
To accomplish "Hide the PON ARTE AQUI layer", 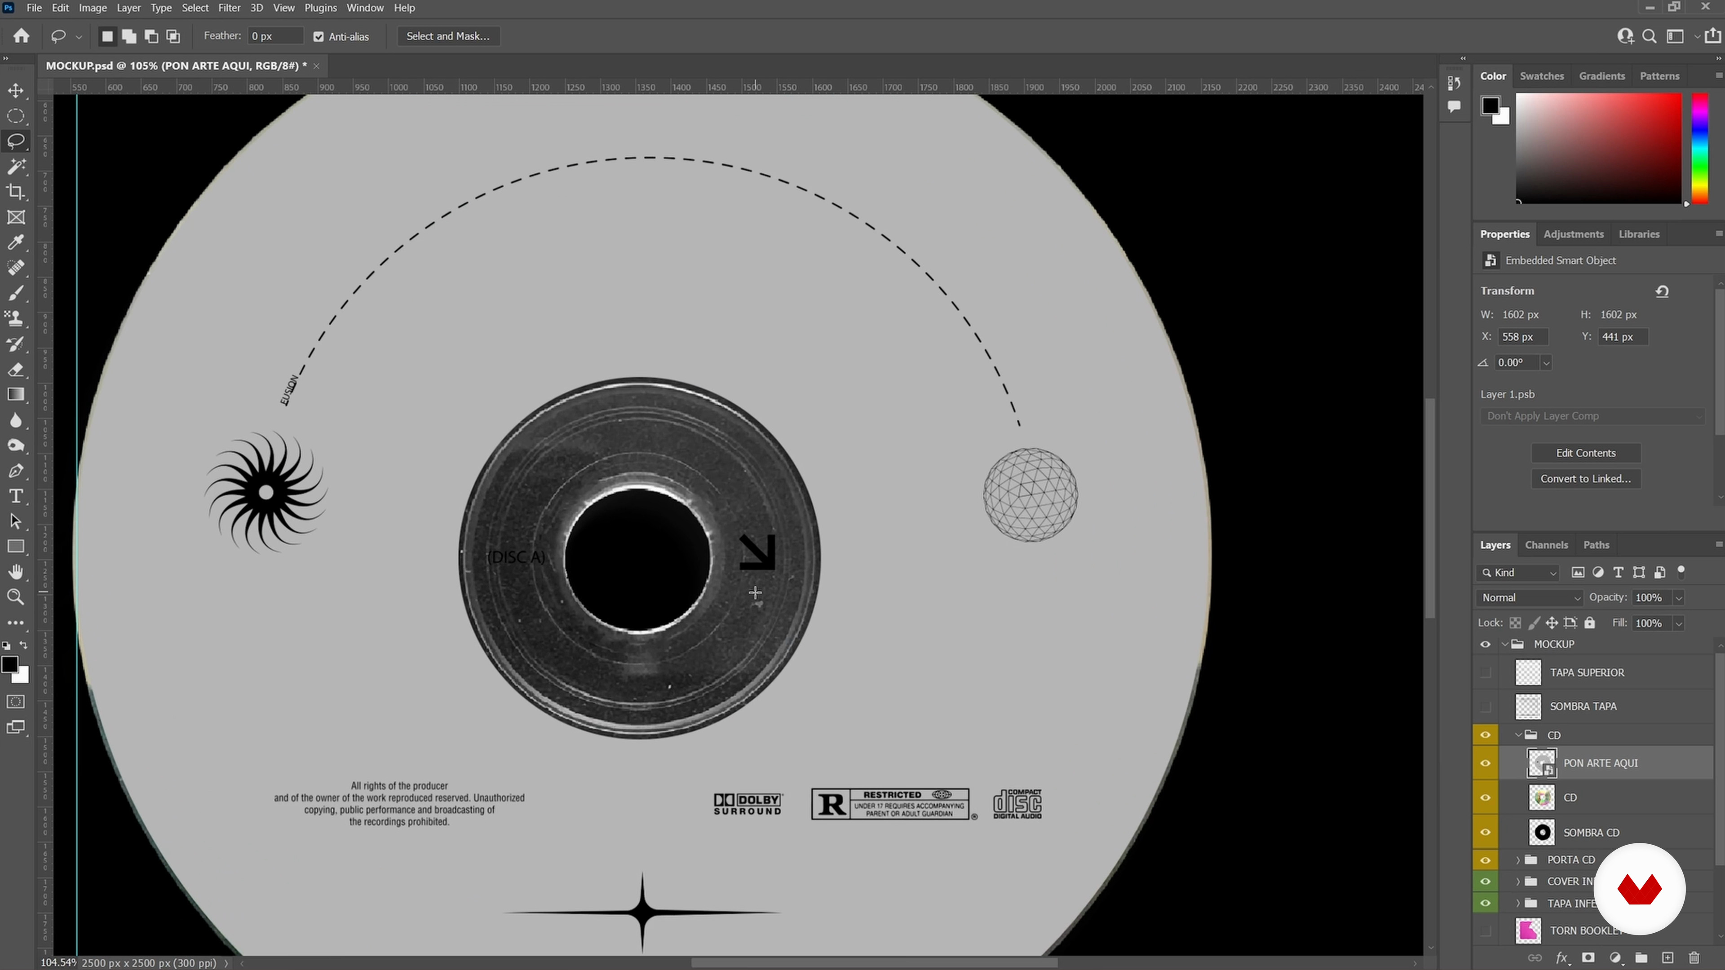I will (x=1485, y=763).
